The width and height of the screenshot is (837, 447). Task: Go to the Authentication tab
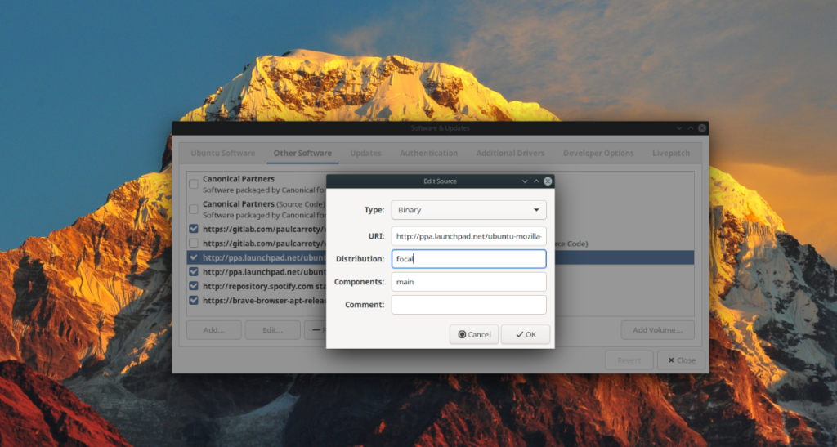[x=428, y=153]
